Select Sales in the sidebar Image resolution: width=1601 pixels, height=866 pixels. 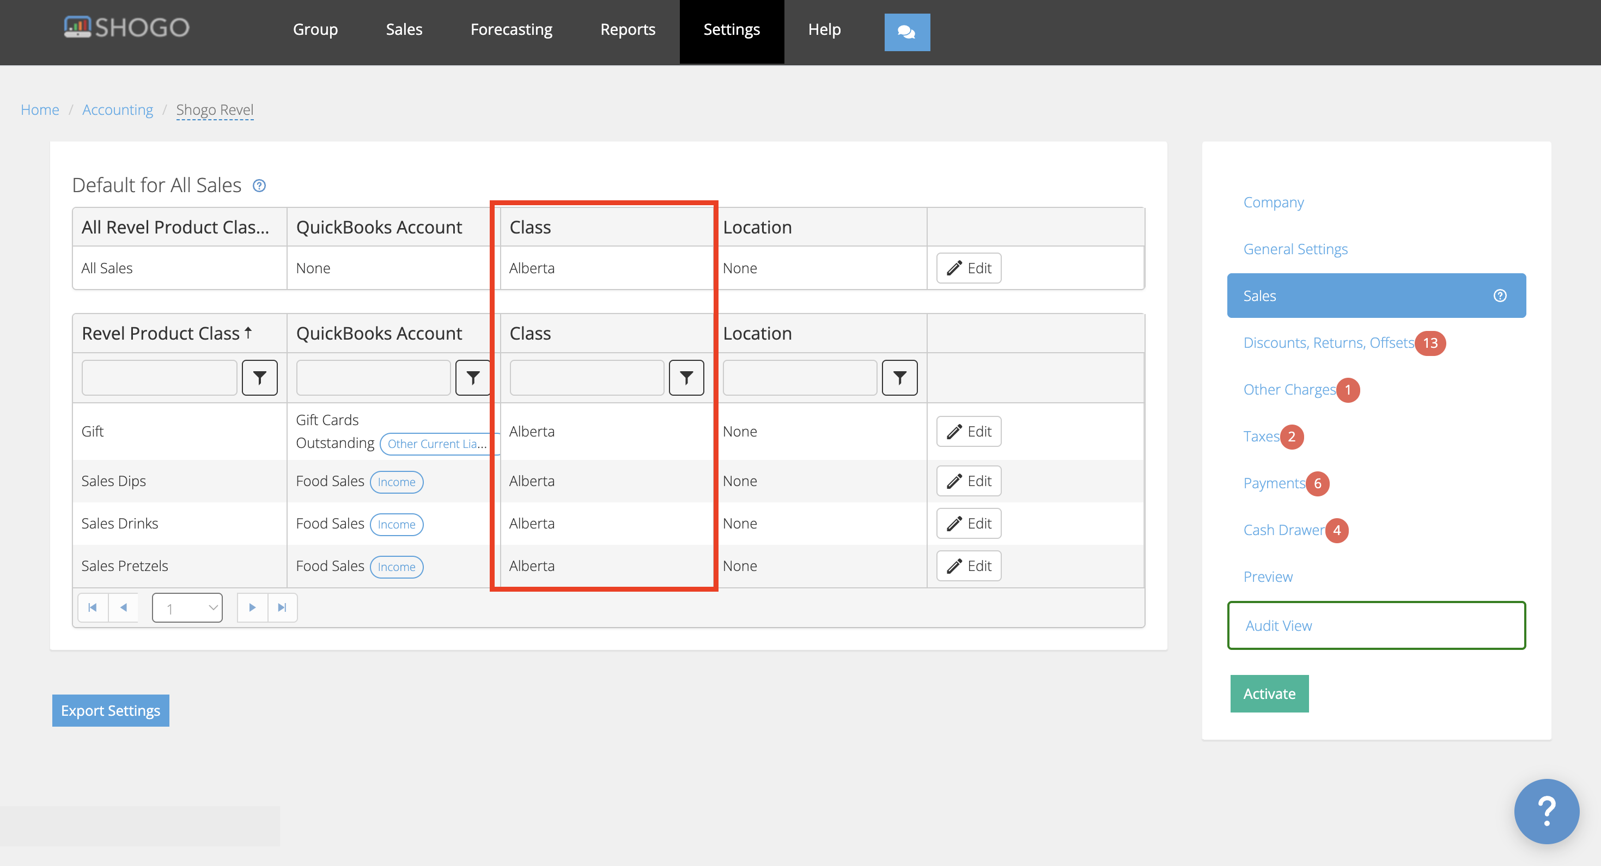tap(1376, 296)
